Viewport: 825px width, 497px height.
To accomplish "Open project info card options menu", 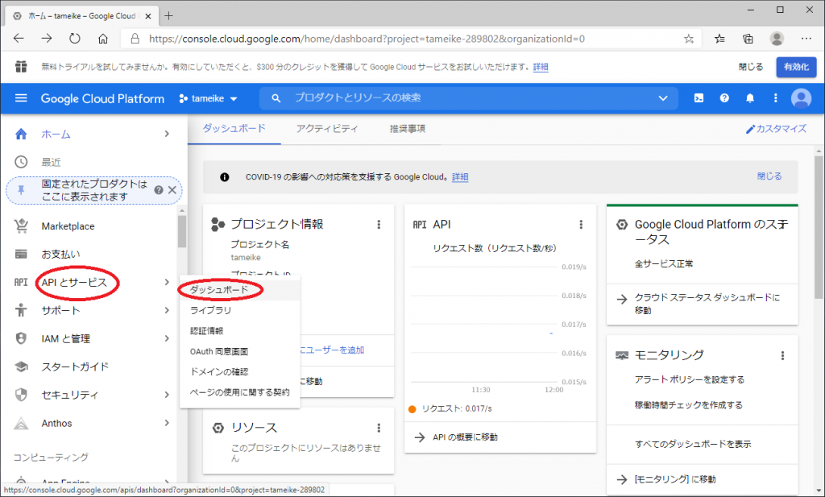I will pos(379,225).
